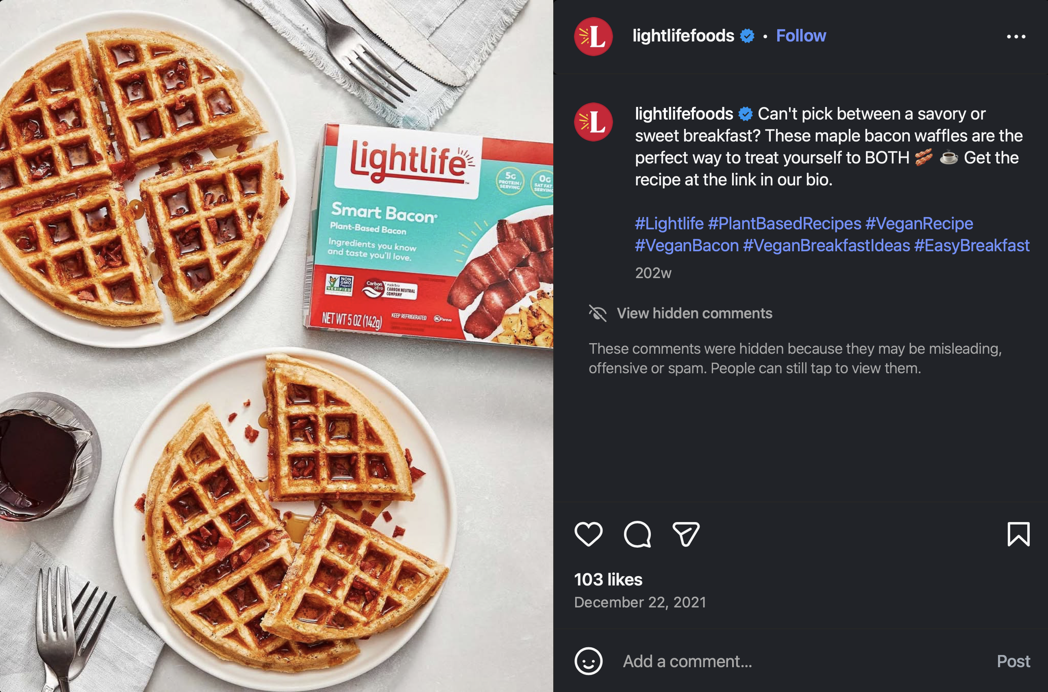Image resolution: width=1048 pixels, height=692 pixels.
Task: Open comments with the speech bubble icon
Action: pyautogui.click(x=637, y=534)
